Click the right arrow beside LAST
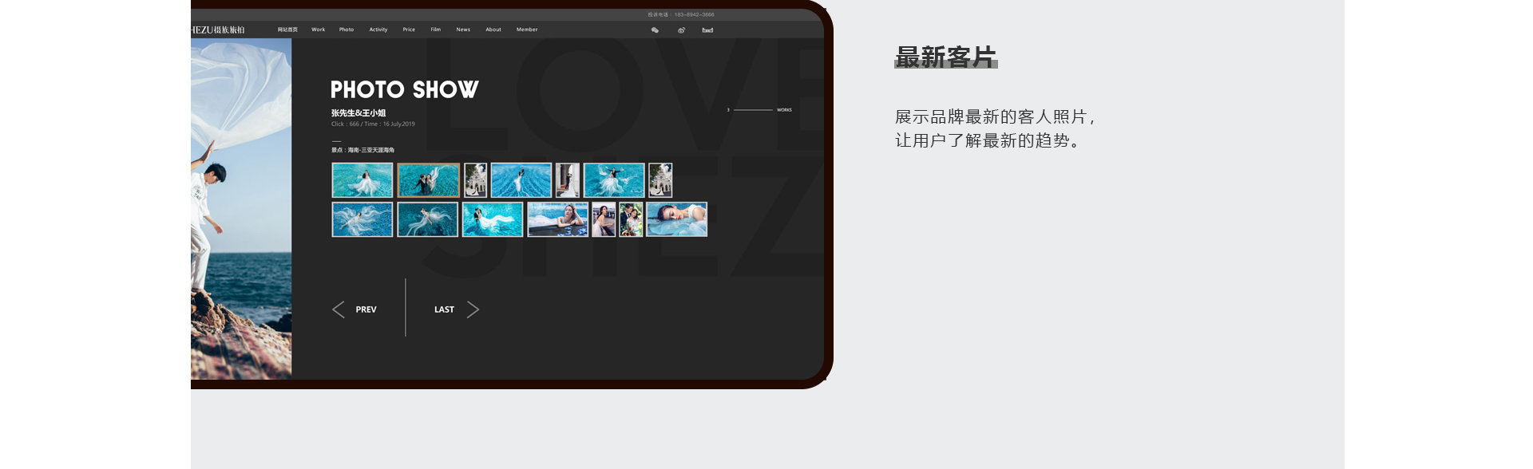 pyautogui.click(x=473, y=309)
